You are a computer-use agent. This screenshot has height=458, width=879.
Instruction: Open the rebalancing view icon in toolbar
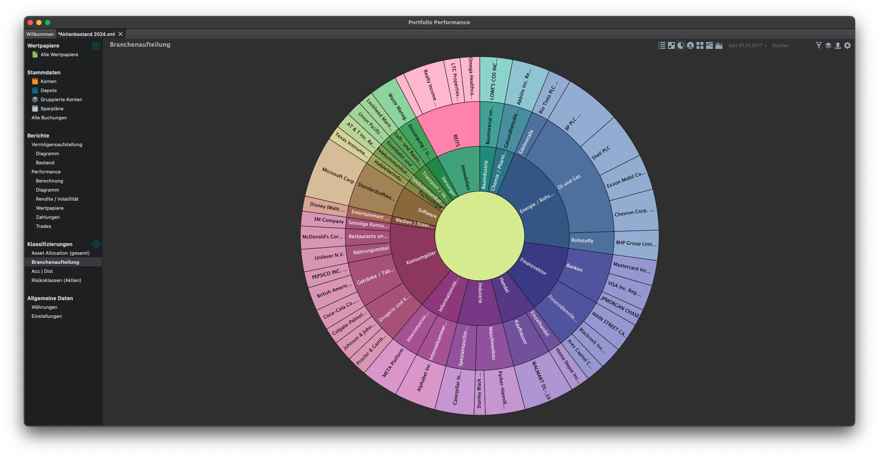(x=671, y=45)
